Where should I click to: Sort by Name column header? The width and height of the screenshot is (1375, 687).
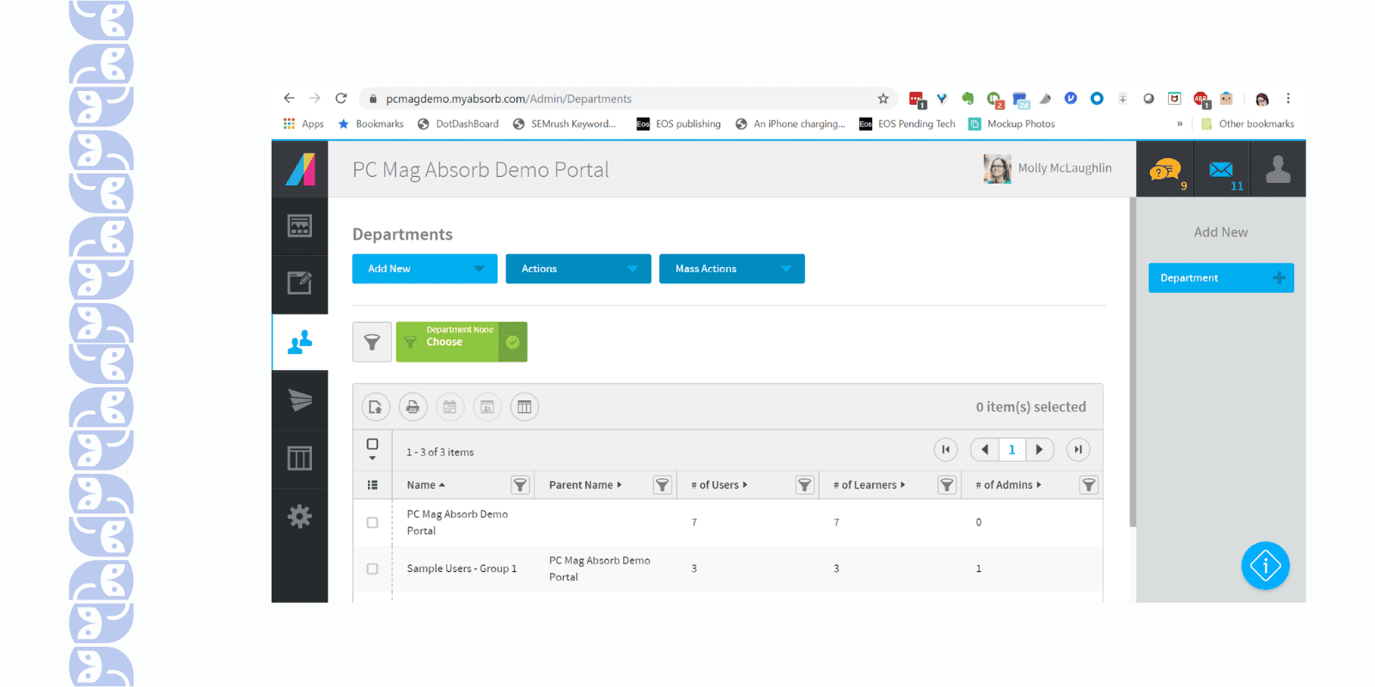pos(426,485)
